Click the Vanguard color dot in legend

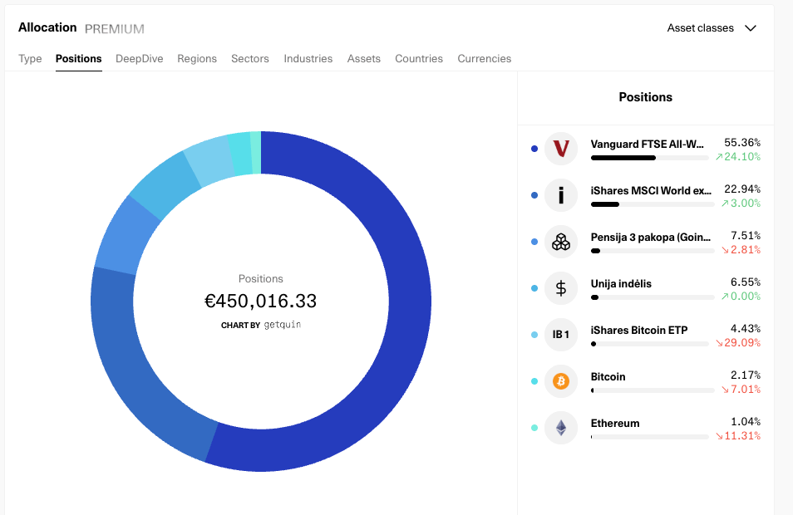534,149
